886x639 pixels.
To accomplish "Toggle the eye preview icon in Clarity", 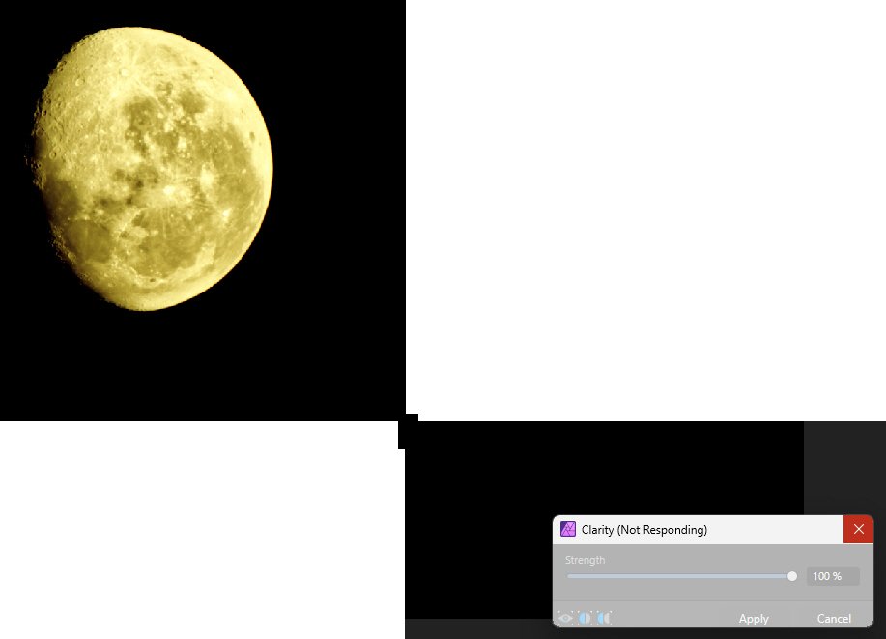I will pos(565,618).
